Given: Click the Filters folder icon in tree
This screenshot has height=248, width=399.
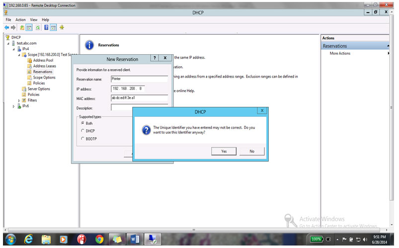Looking at the screenshot, I should click(24, 100).
